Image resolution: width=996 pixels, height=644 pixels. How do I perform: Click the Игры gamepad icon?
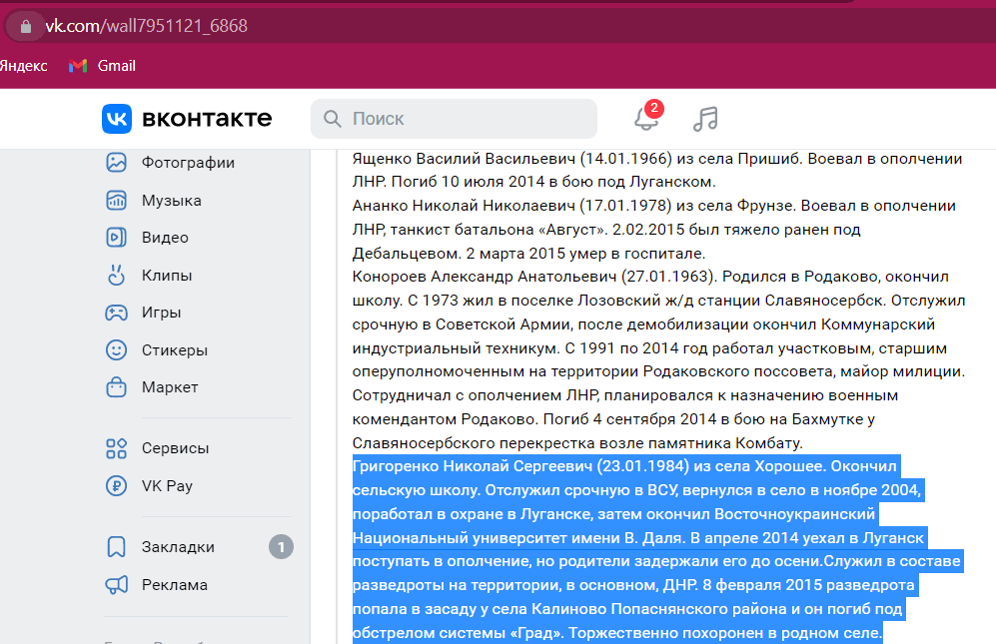click(x=116, y=313)
